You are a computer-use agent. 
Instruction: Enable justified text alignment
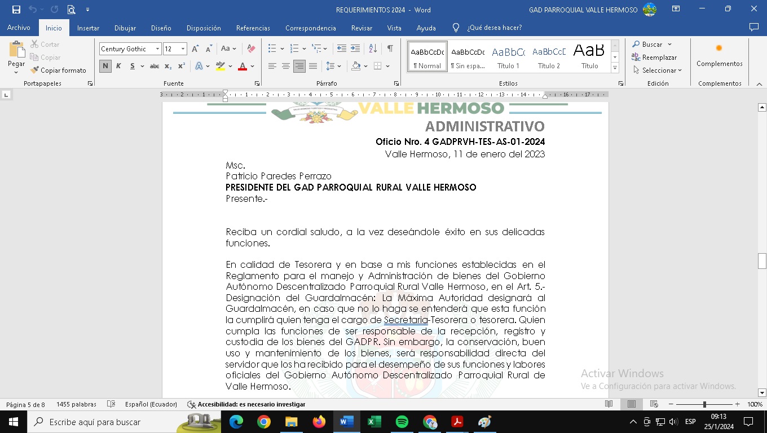[312, 67]
